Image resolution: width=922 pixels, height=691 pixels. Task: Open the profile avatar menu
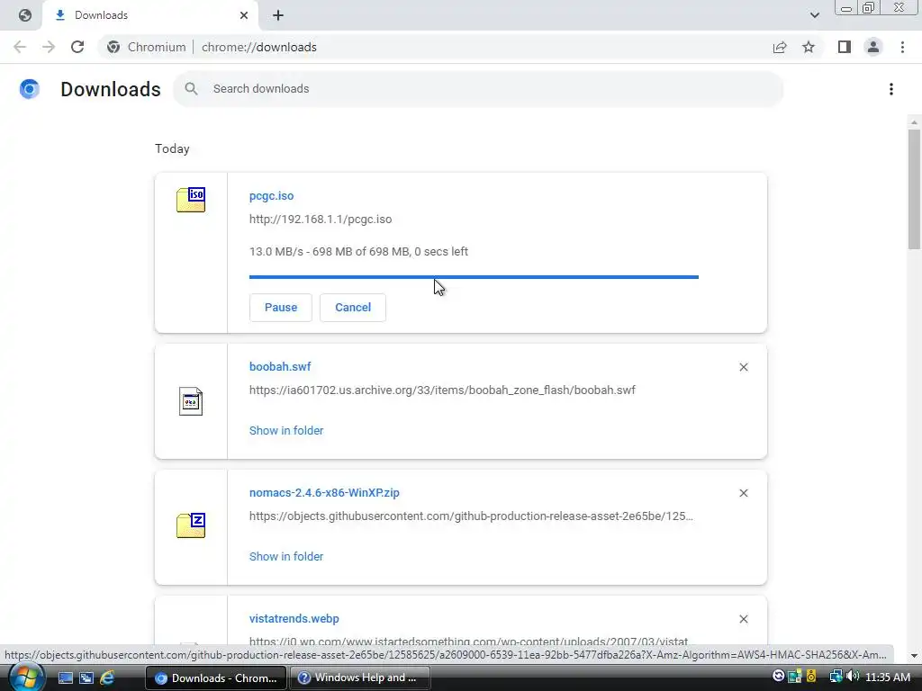[x=873, y=47]
